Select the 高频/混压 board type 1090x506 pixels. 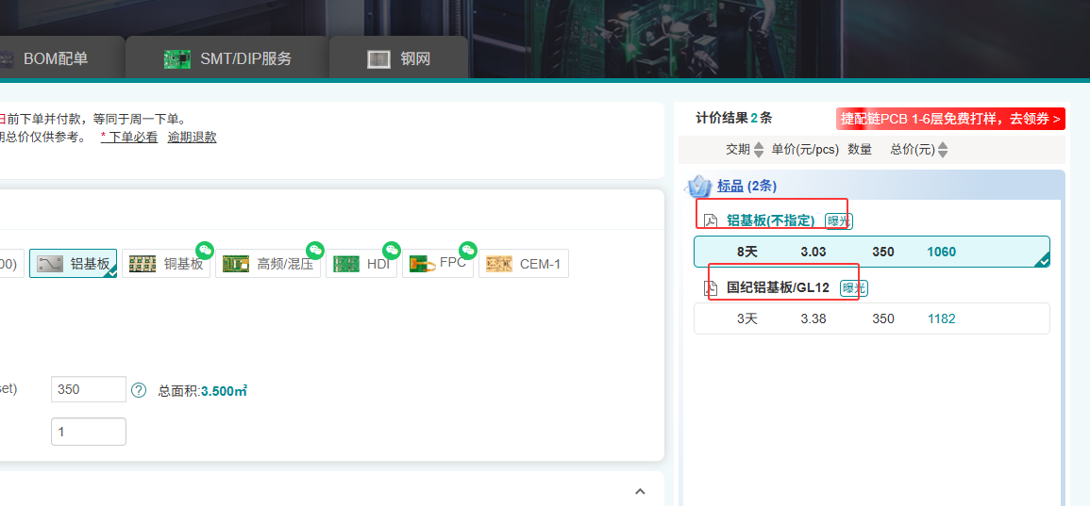tap(268, 264)
